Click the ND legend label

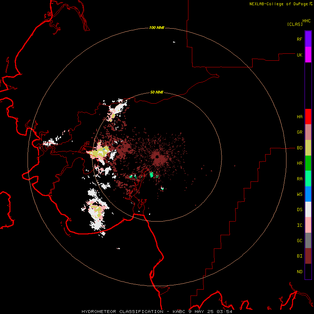299,272
